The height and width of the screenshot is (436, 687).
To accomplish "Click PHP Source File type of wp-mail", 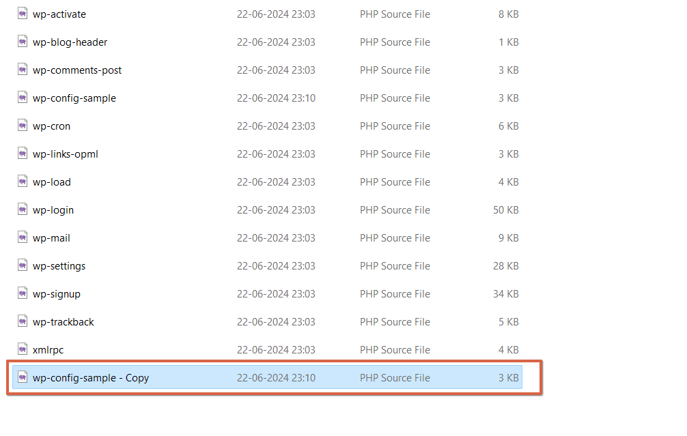I will 395,239.
